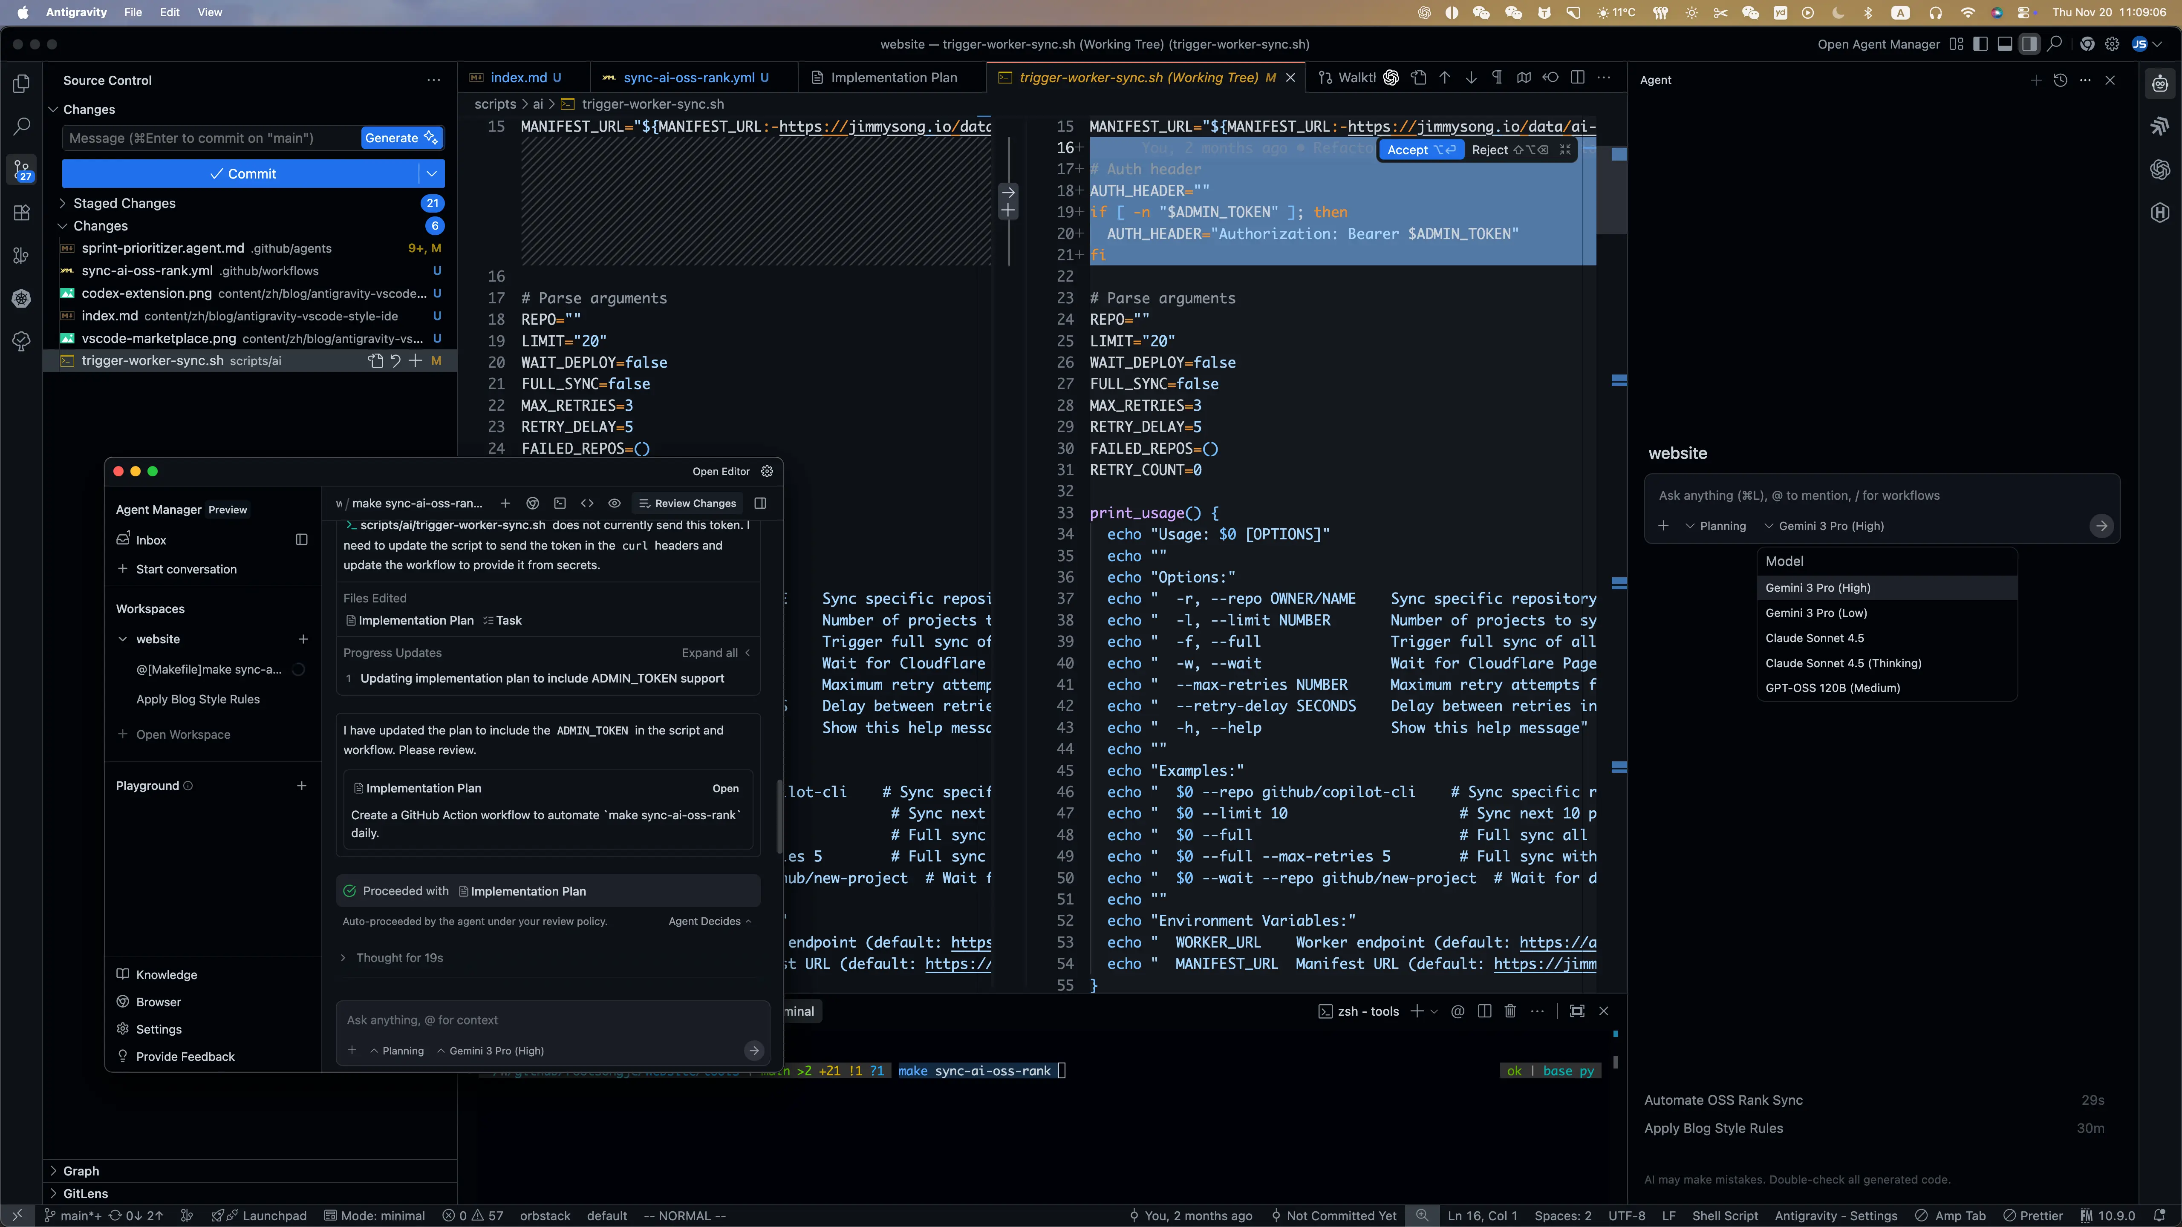Toggle the bottom panel visibility icon
Screen dimensions: 2182x1227
click(2004, 44)
